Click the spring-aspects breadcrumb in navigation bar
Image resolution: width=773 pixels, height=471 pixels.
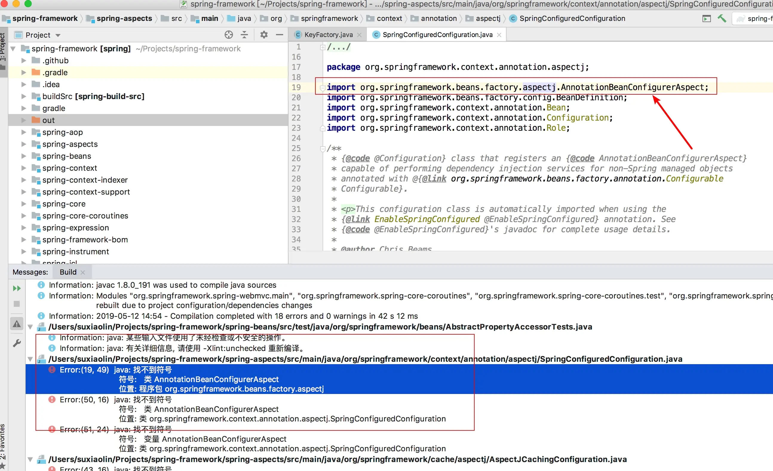(124, 19)
